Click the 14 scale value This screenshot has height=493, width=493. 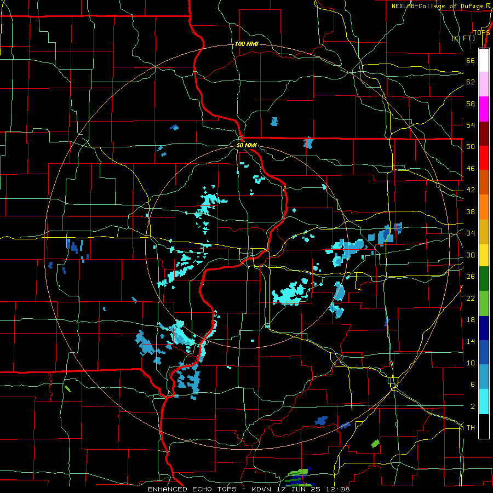pos(471,341)
